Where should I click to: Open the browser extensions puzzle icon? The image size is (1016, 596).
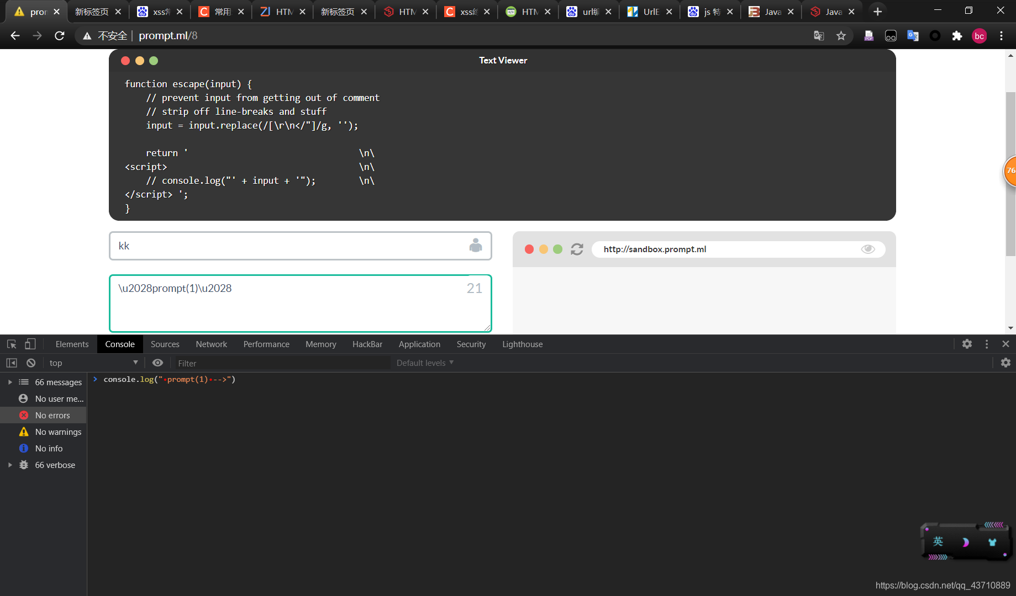(x=957, y=36)
